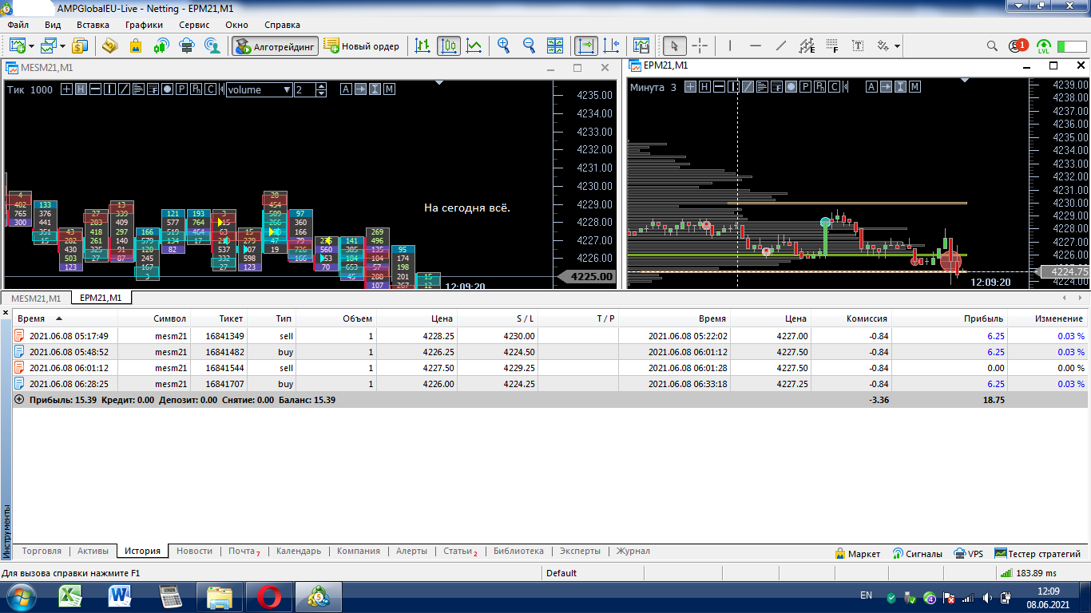
Task: Open Тестер стратегий in the toolbox
Action: tap(1037, 553)
